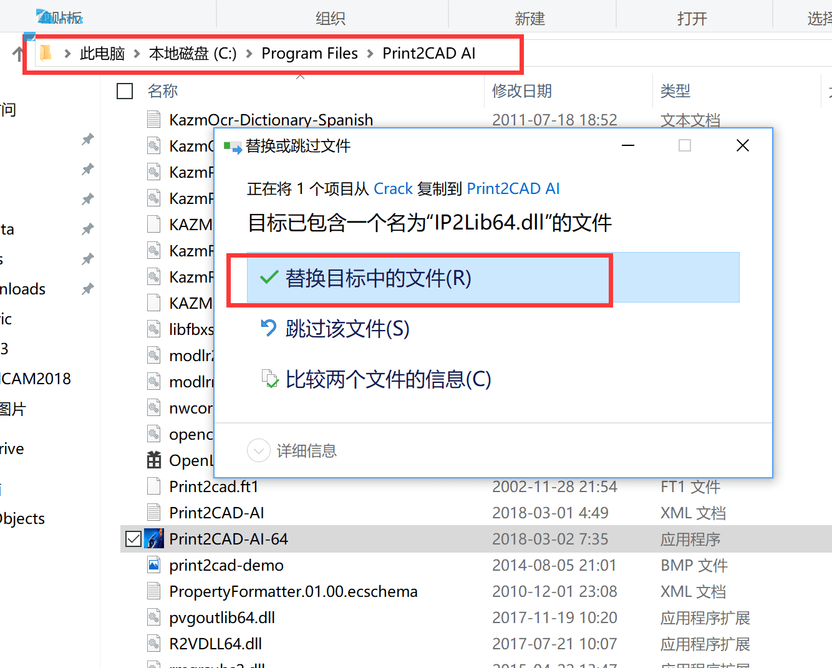Open the chevron dropdown before 此电脑

tap(67, 54)
